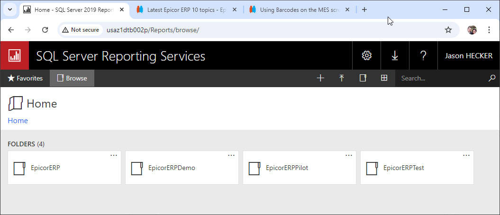500x215 pixels.
Task: Click the search magnifier icon
Action: pyautogui.click(x=492, y=78)
